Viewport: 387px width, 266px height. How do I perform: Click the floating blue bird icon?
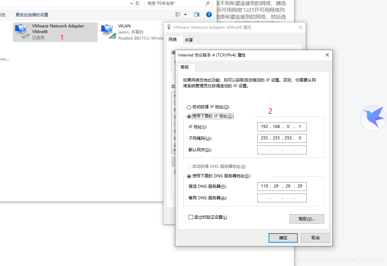[373, 118]
